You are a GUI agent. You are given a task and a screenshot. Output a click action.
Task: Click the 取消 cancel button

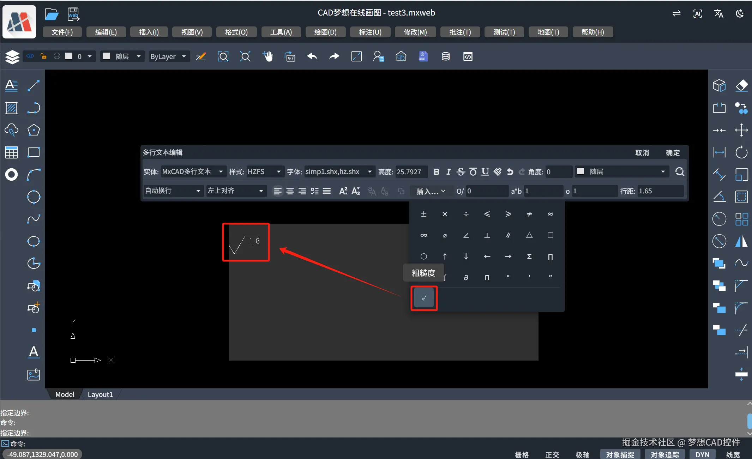[x=642, y=153]
